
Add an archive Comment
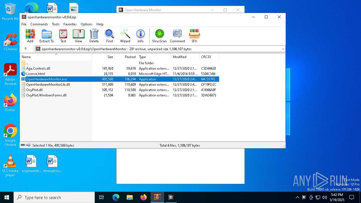(x=177, y=36)
